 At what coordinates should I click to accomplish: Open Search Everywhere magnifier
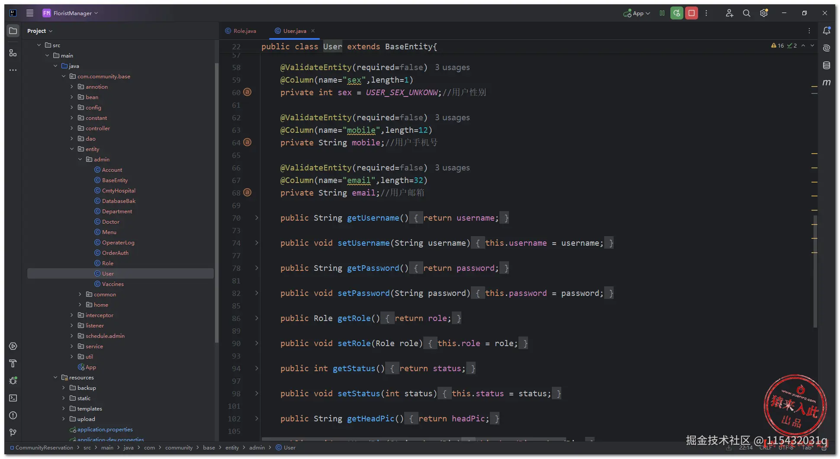tap(747, 13)
